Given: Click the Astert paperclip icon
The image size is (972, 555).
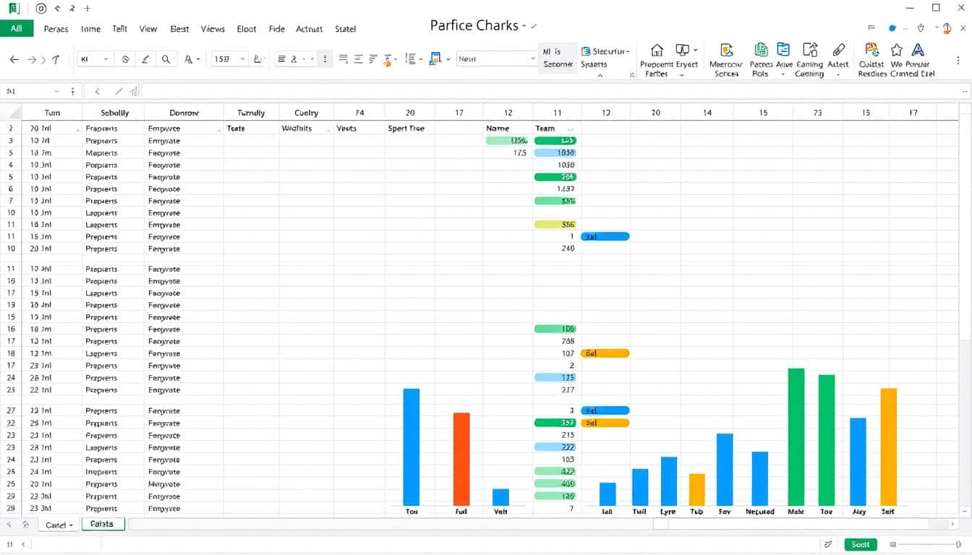Looking at the screenshot, I should (x=839, y=49).
